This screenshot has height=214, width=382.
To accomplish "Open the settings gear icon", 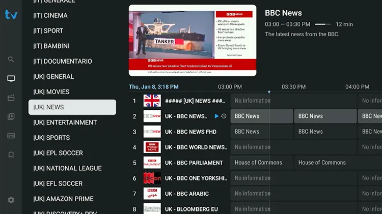I will tap(11, 200).
